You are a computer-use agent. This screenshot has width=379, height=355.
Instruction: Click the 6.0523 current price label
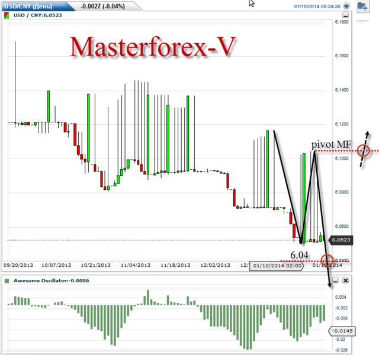click(x=341, y=240)
